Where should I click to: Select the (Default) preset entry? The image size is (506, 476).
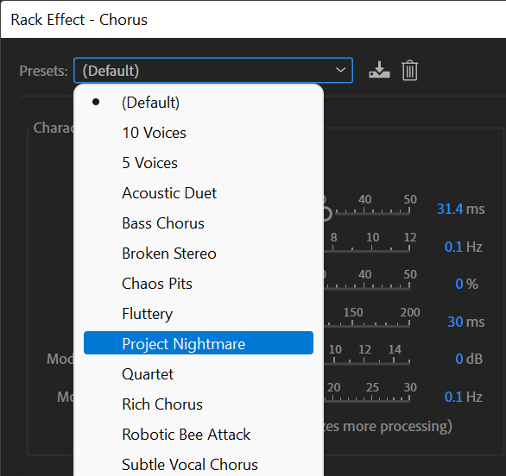pos(199,103)
